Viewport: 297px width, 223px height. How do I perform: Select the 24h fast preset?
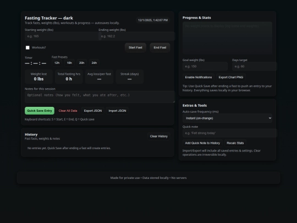click(x=94, y=63)
